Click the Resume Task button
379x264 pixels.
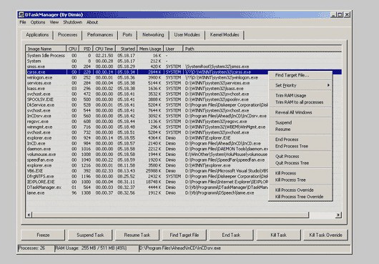point(137,235)
